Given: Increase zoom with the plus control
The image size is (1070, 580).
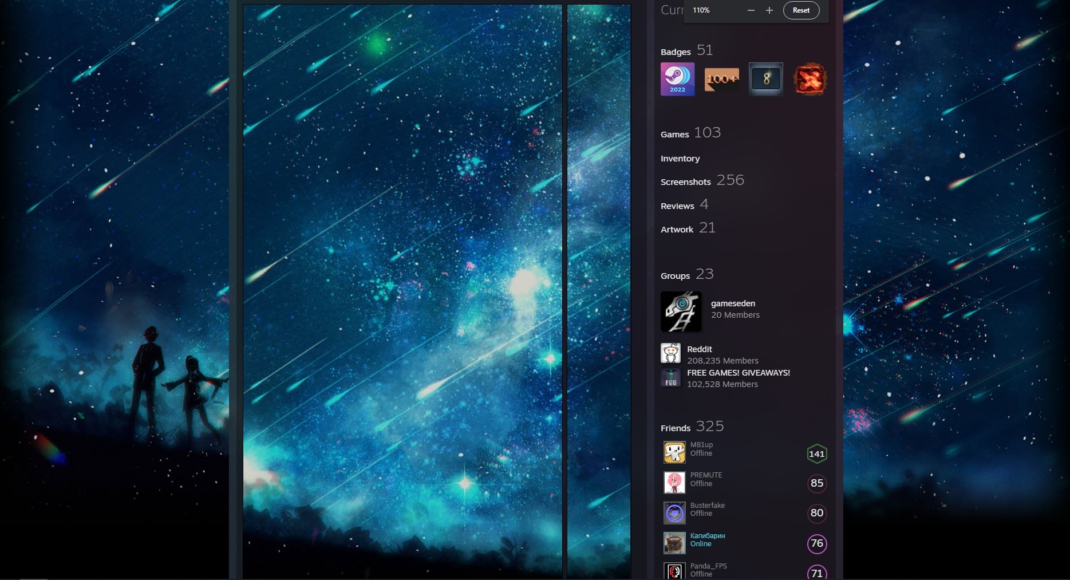Looking at the screenshot, I should tap(769, 10).
